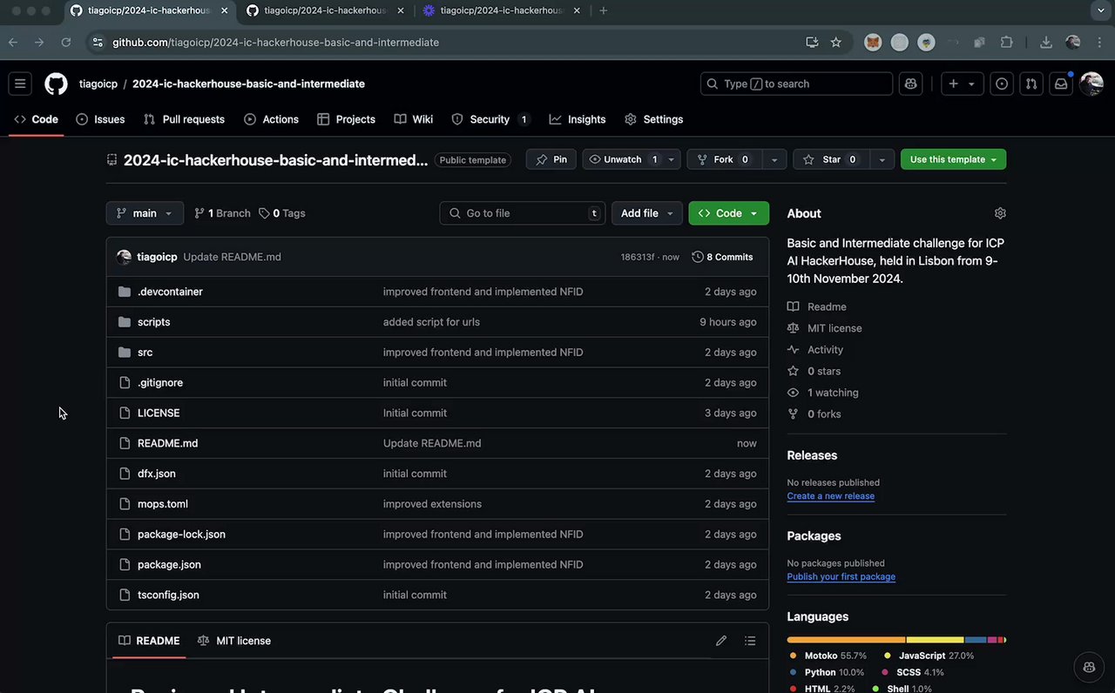Switch to the Security tab
Screen dimensions: 1115x693
[491, 119]
